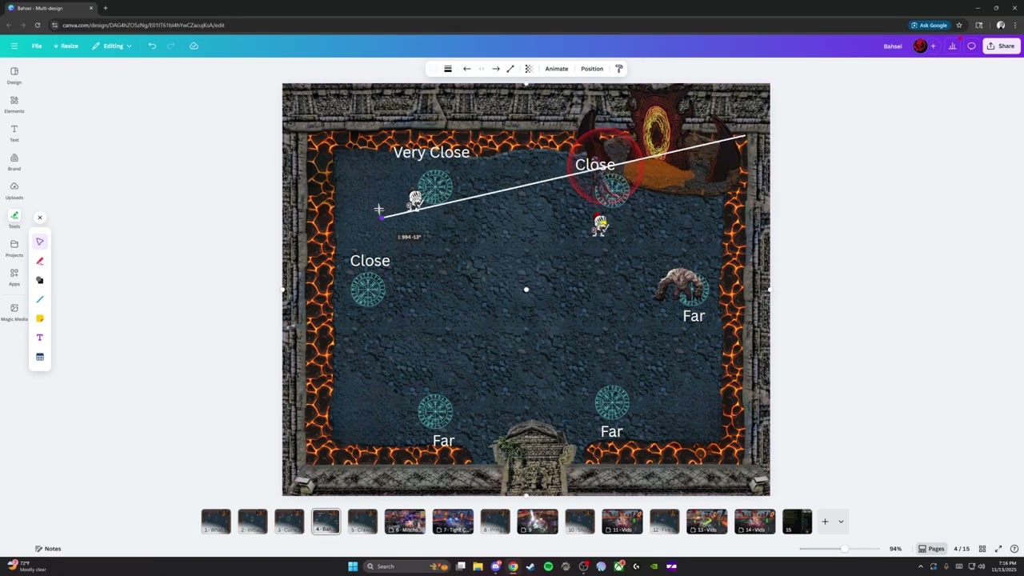Share the design

[x=1000, y=46]
